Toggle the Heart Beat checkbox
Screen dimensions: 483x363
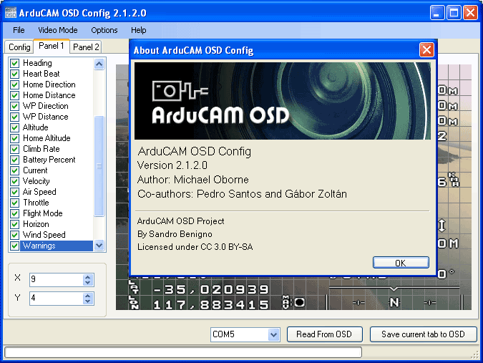tap(14, 74)
